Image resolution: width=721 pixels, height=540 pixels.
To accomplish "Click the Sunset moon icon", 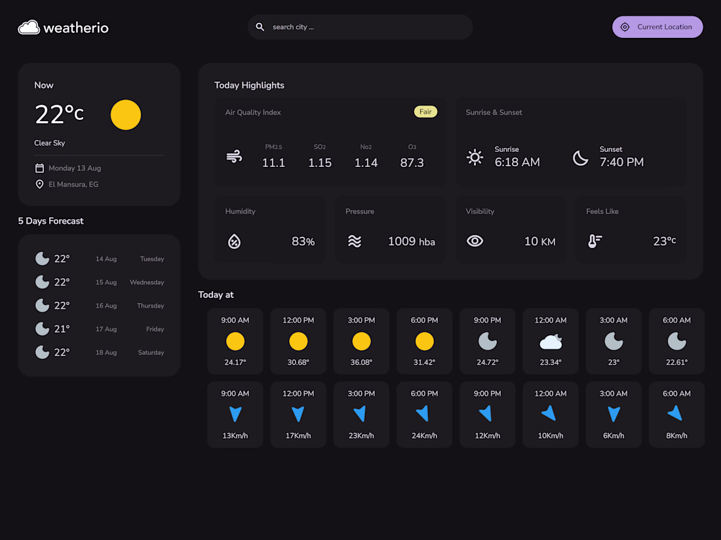I will pyautogui.click(x=580, y=158).
